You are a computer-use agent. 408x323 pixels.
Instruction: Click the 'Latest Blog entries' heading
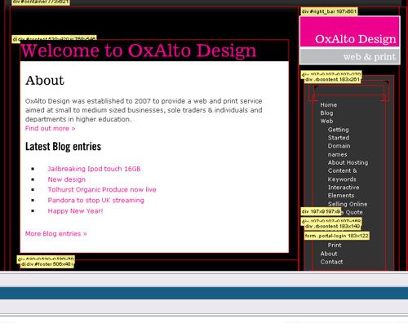coord(63,147)
